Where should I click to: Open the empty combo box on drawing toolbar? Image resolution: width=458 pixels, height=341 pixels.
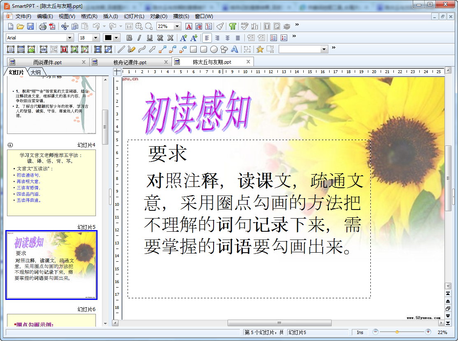(x=303, y=49)
